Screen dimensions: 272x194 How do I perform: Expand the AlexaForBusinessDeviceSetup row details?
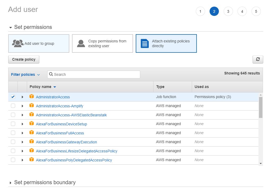22,124
